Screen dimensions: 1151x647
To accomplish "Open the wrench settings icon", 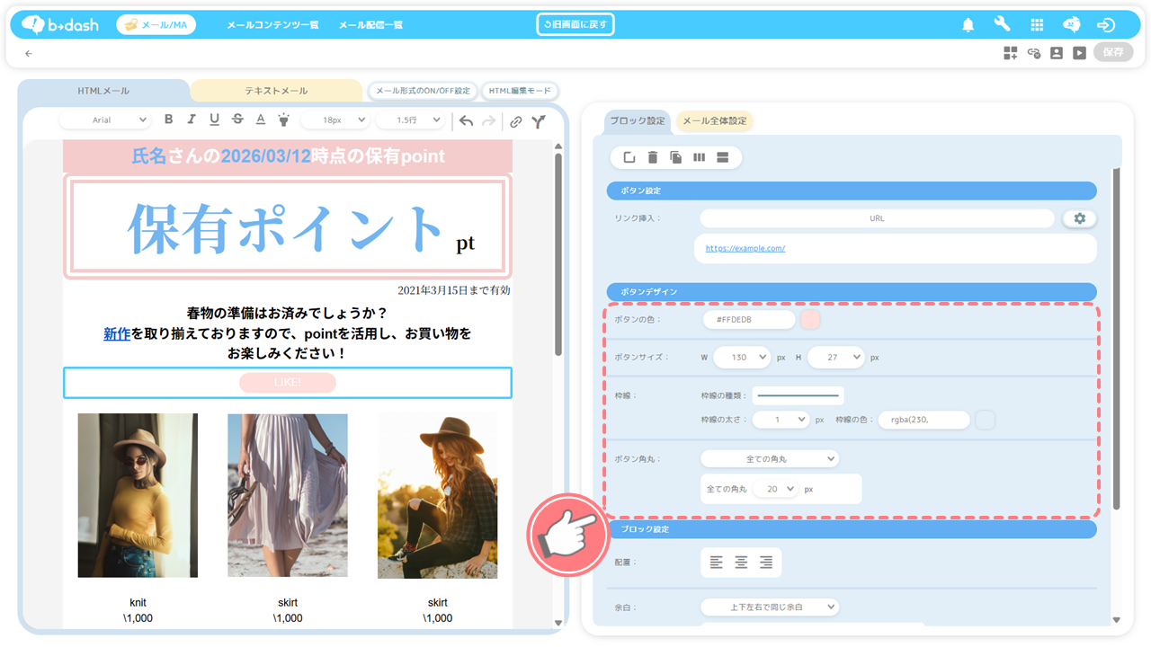I will pyautogui.click(x=1002, y=25).
